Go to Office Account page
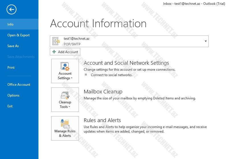This screenshot has height=159, width=240. [19, 85]
